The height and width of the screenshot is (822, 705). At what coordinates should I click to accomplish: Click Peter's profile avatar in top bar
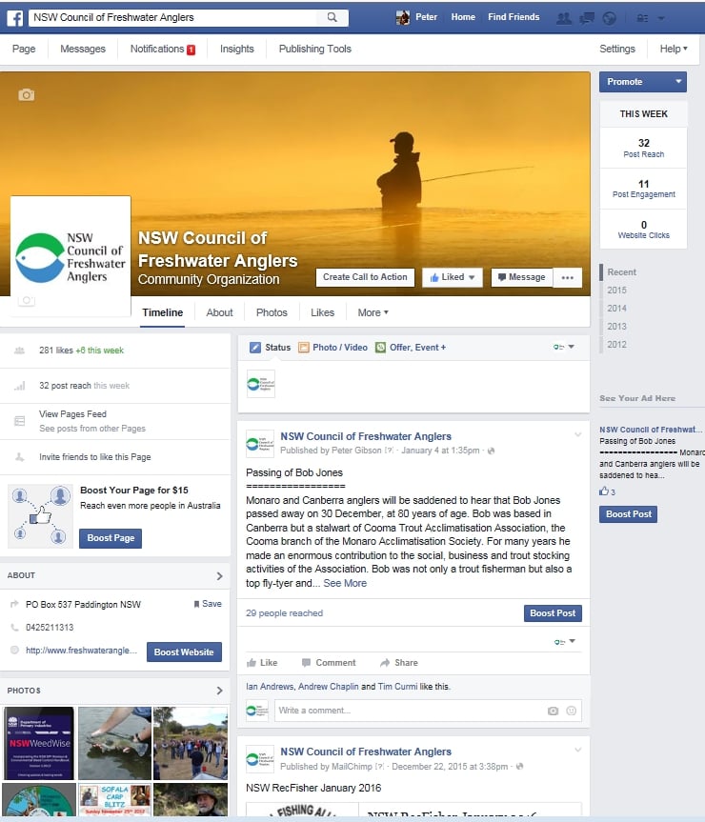(x=403, y=17)
